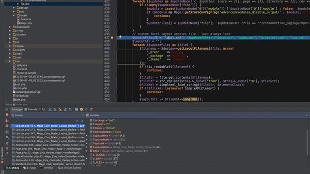Expand the downloader folder

tap(10, 27)
